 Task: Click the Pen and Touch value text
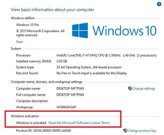(x=92, y=73)
